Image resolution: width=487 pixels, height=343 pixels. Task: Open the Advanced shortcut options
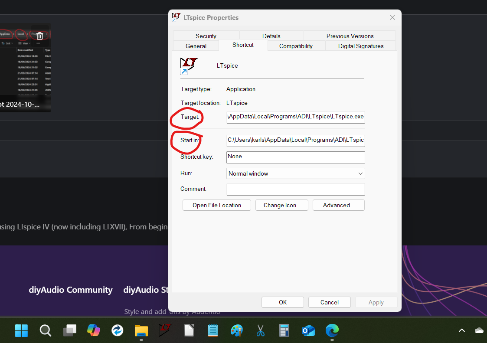coord(339,206)
